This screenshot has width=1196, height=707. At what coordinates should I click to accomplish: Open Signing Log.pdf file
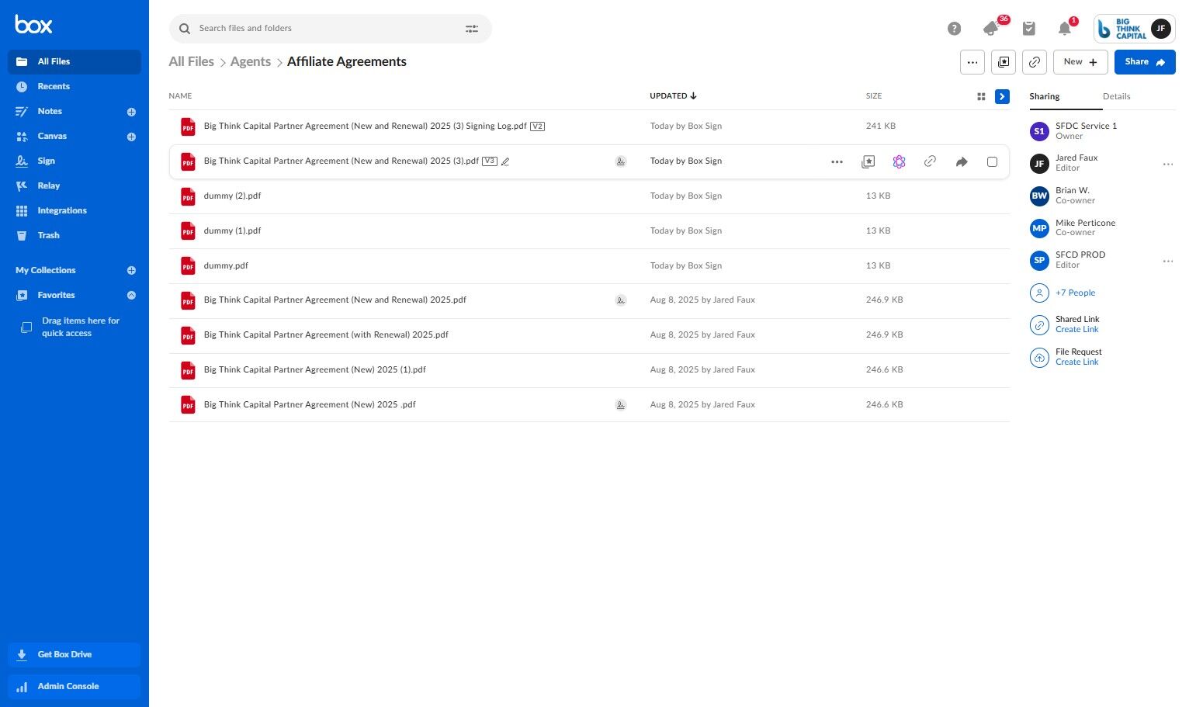pos(365,126)
